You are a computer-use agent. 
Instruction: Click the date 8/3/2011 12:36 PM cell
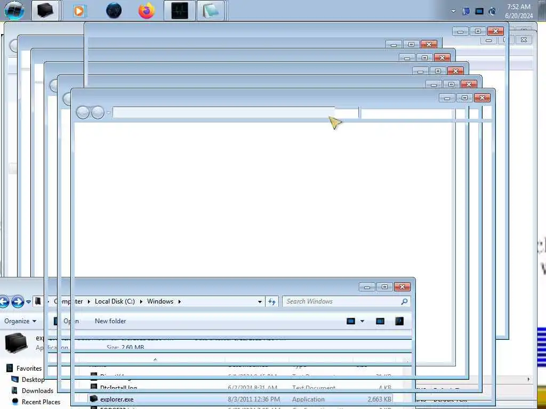click(x=254, y=399)
